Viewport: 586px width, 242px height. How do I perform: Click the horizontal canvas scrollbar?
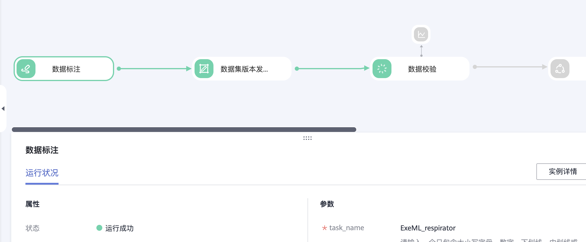tap(184, 130)
